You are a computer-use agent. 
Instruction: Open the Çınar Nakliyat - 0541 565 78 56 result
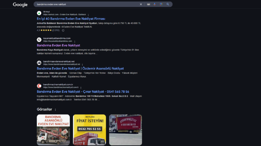pyautogui.click(x=83, y=92)
